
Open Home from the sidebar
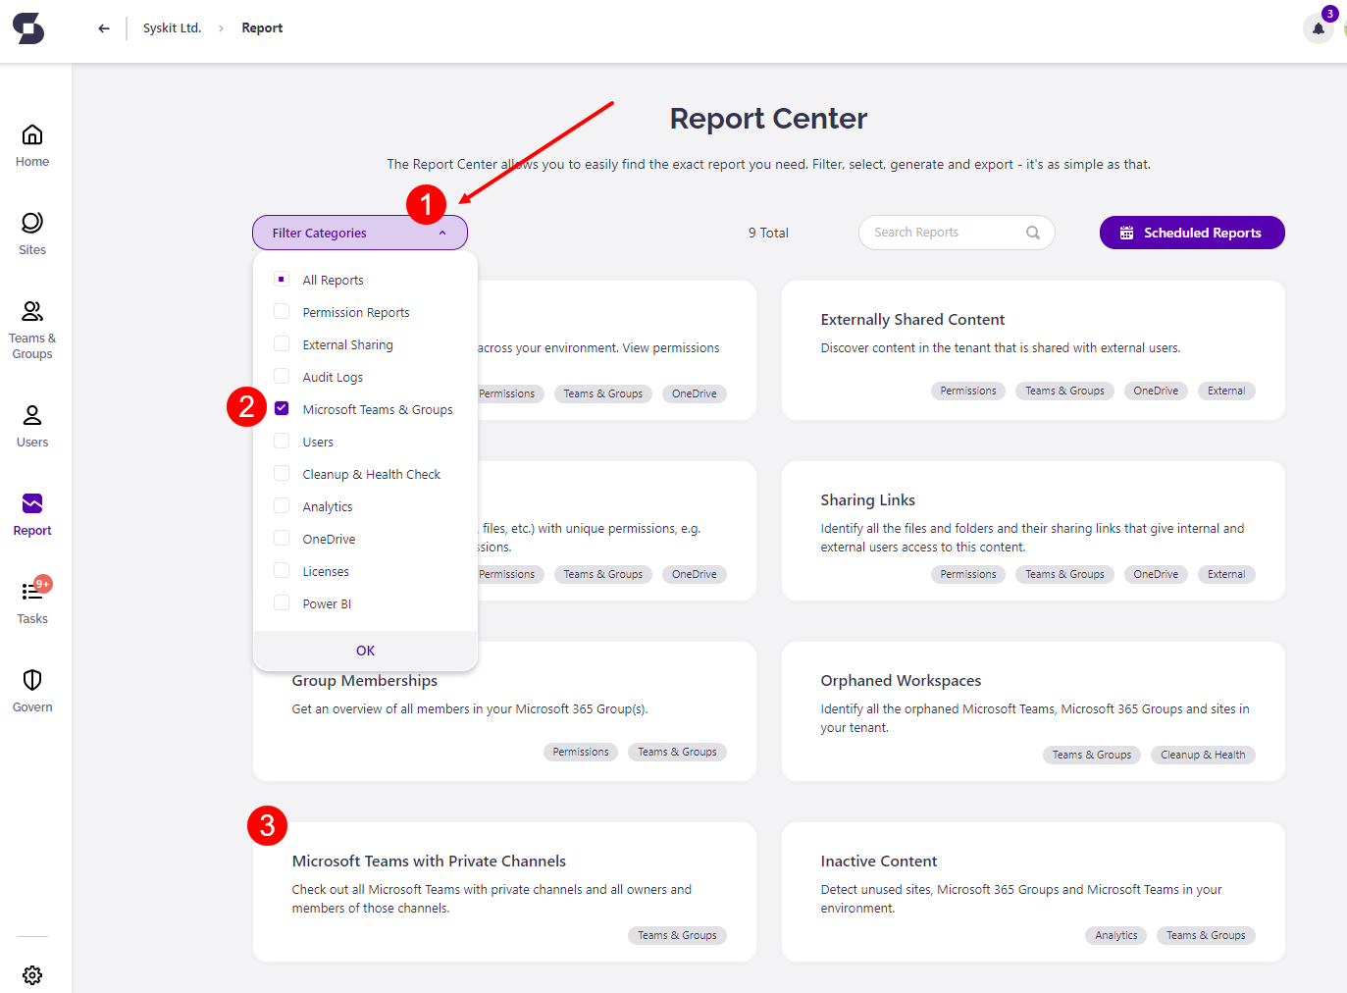coord(31,144)
